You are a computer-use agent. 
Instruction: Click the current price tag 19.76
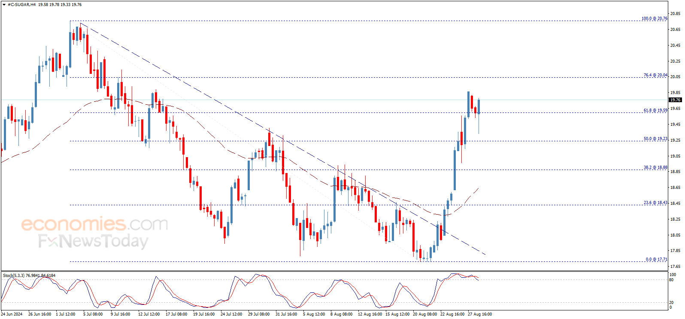click(676, 100)
